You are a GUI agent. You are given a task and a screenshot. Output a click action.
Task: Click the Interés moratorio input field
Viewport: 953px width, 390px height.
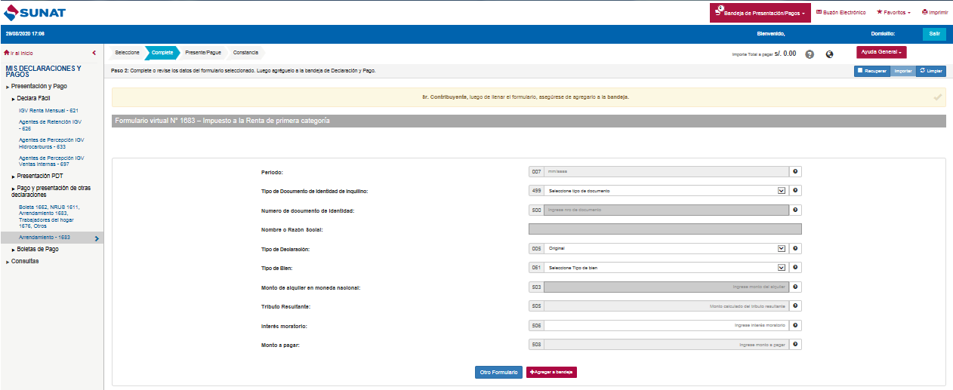tap(665, 325)
